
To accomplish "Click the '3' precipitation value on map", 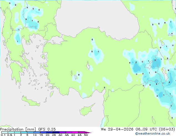I will point(155,61).
